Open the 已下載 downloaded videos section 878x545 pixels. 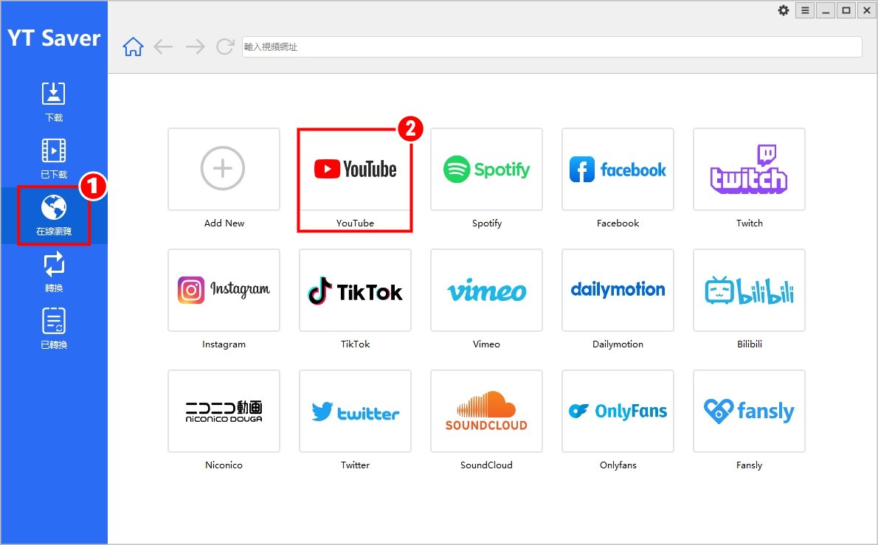(x=54, y=159)
